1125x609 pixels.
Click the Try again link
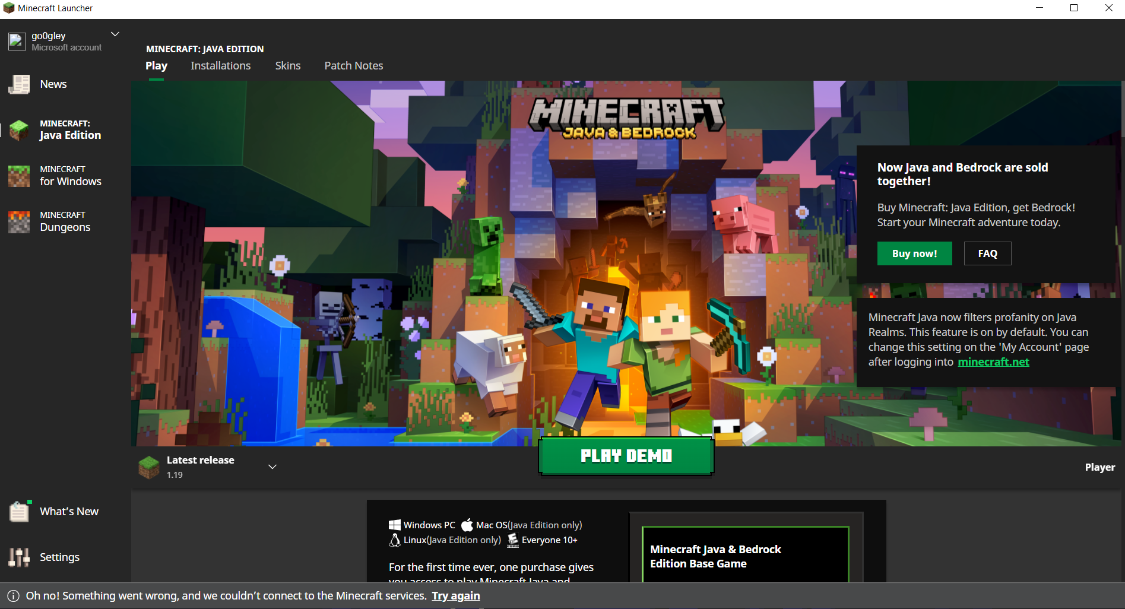(x=455, y=596)
